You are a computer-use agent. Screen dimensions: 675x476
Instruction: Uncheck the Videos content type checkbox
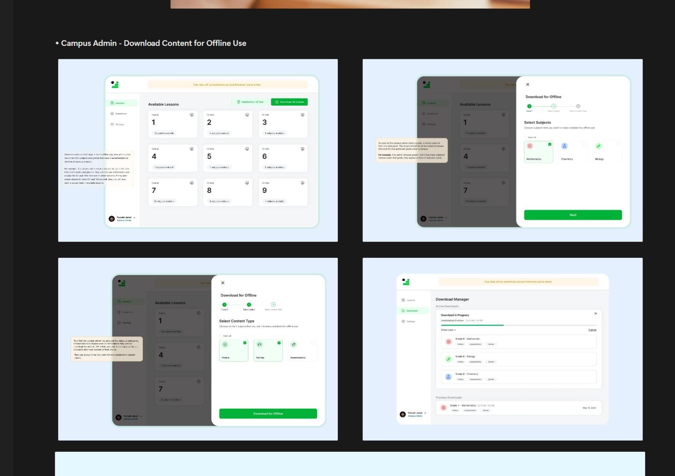[245, 343]
